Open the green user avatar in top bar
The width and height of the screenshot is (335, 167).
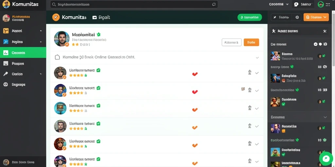(321, 4)
